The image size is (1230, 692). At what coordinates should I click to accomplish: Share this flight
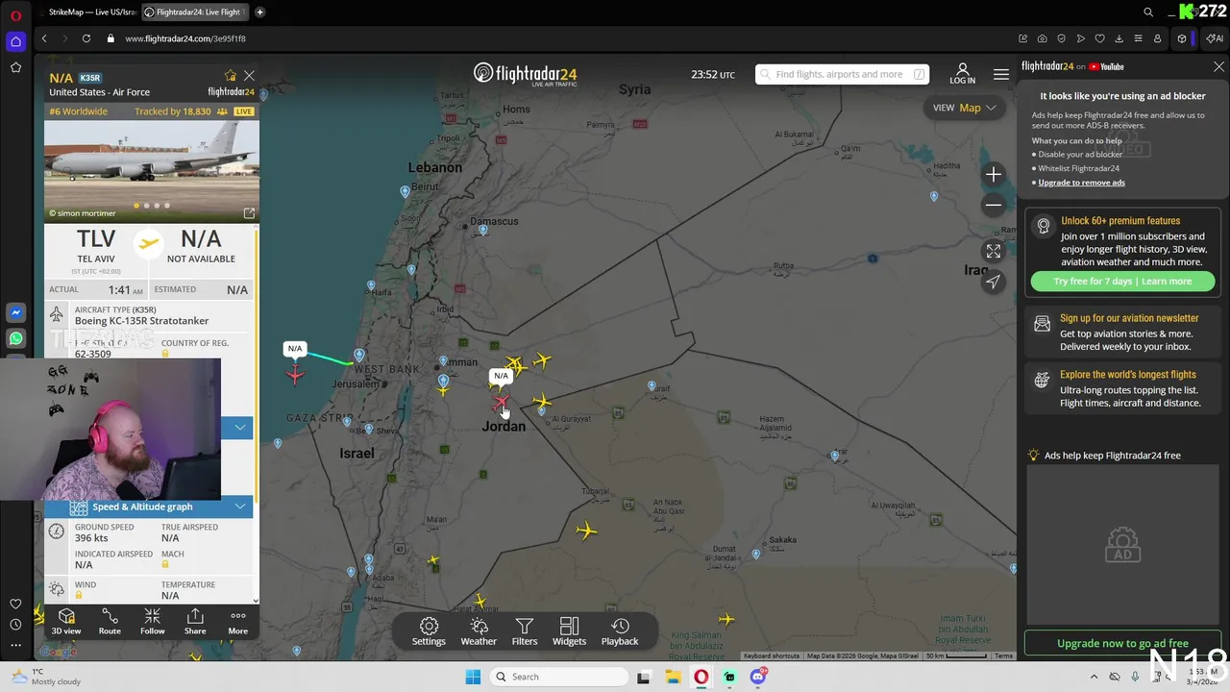195,622
